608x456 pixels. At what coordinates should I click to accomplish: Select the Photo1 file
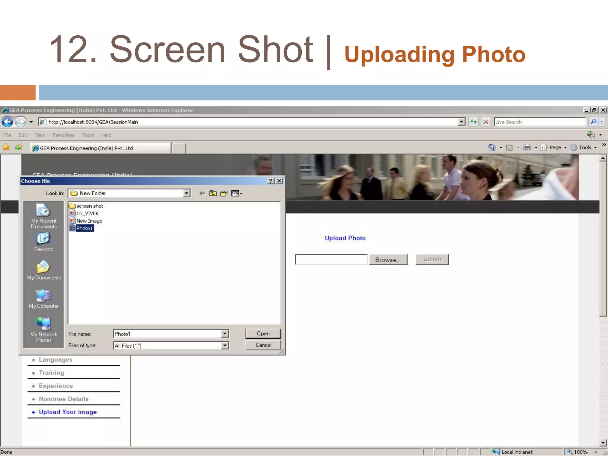tap(82, 228)
